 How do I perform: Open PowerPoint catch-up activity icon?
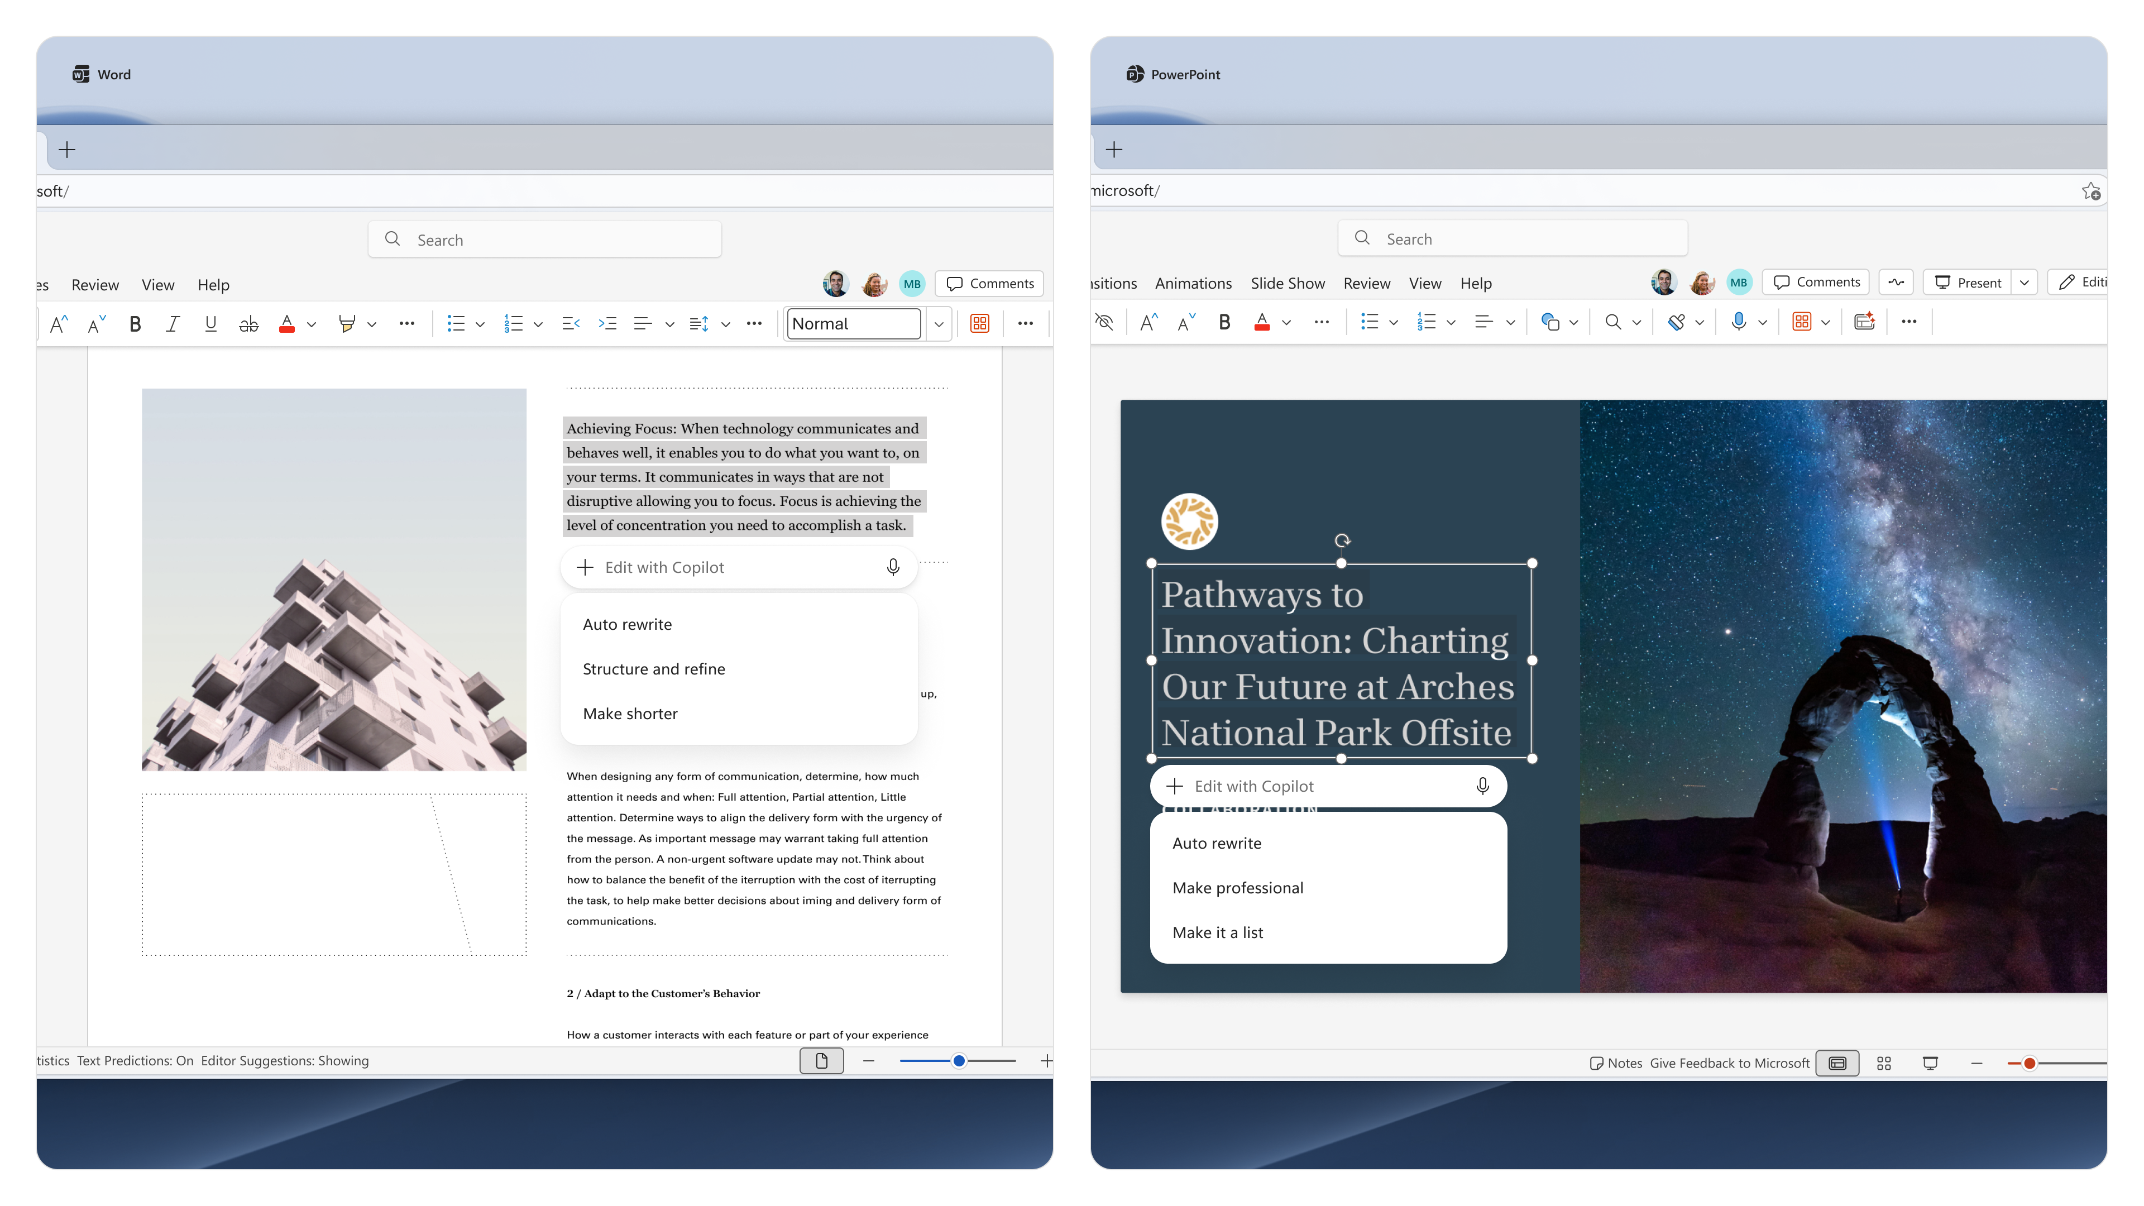pos(1896,282)
